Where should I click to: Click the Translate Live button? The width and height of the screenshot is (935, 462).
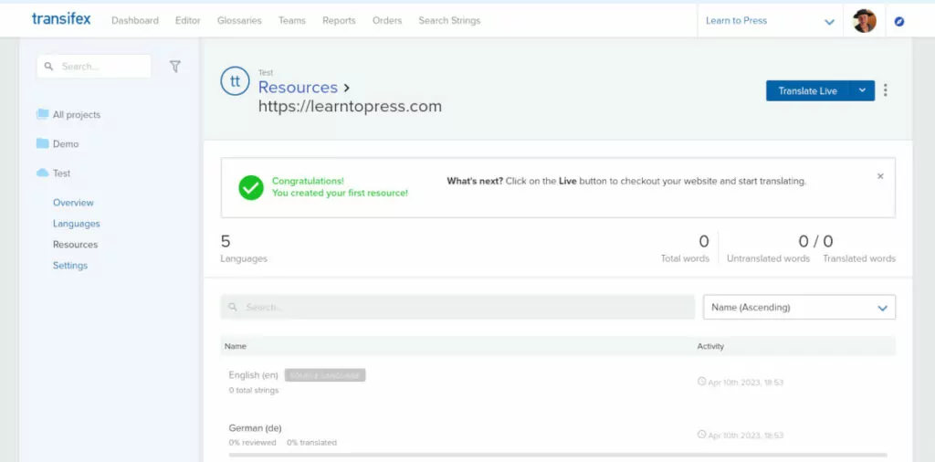coord(807,90)
